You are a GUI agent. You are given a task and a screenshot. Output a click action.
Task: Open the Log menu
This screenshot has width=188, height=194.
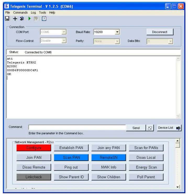click(33, 13)
